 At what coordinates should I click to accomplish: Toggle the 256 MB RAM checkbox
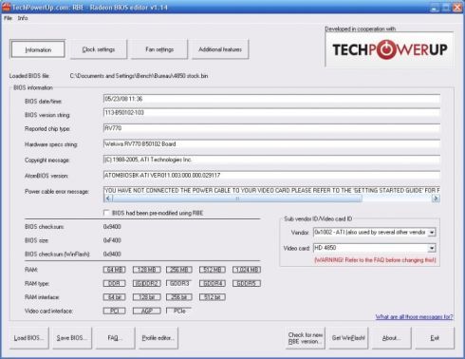[179, 270]
